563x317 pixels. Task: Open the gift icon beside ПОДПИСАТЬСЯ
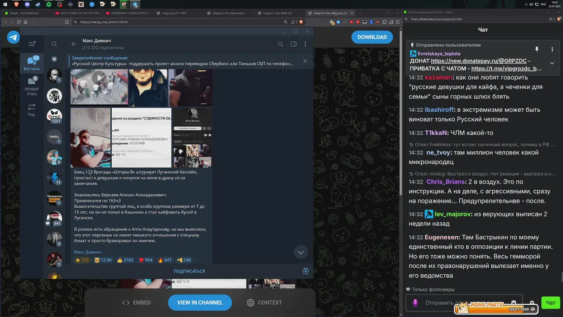(306, 271)
